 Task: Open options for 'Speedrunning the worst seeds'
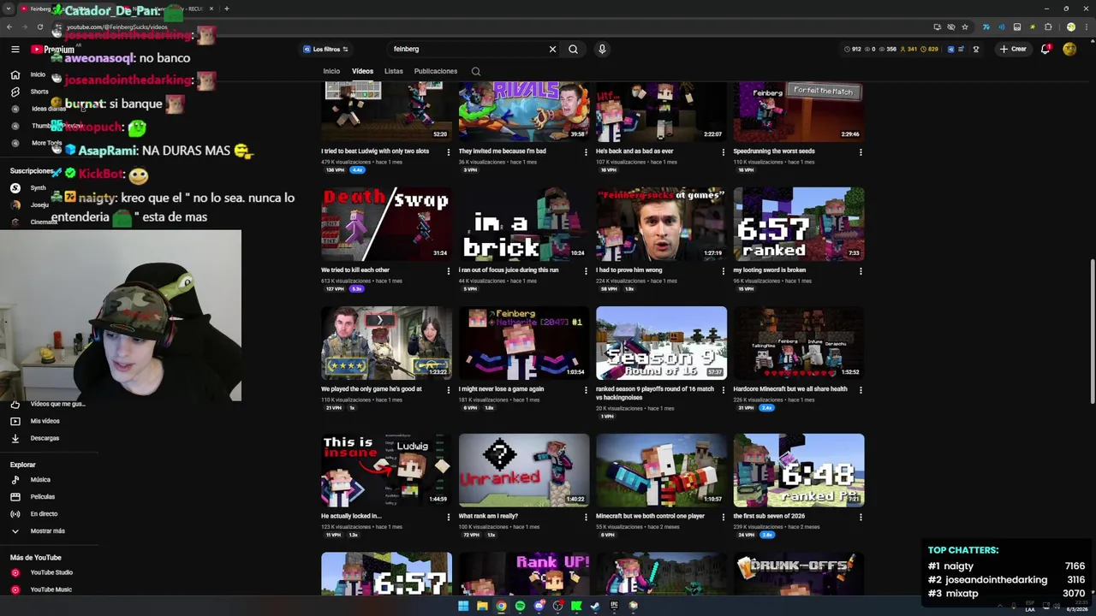pyautogui.click(x=861, y=152)
